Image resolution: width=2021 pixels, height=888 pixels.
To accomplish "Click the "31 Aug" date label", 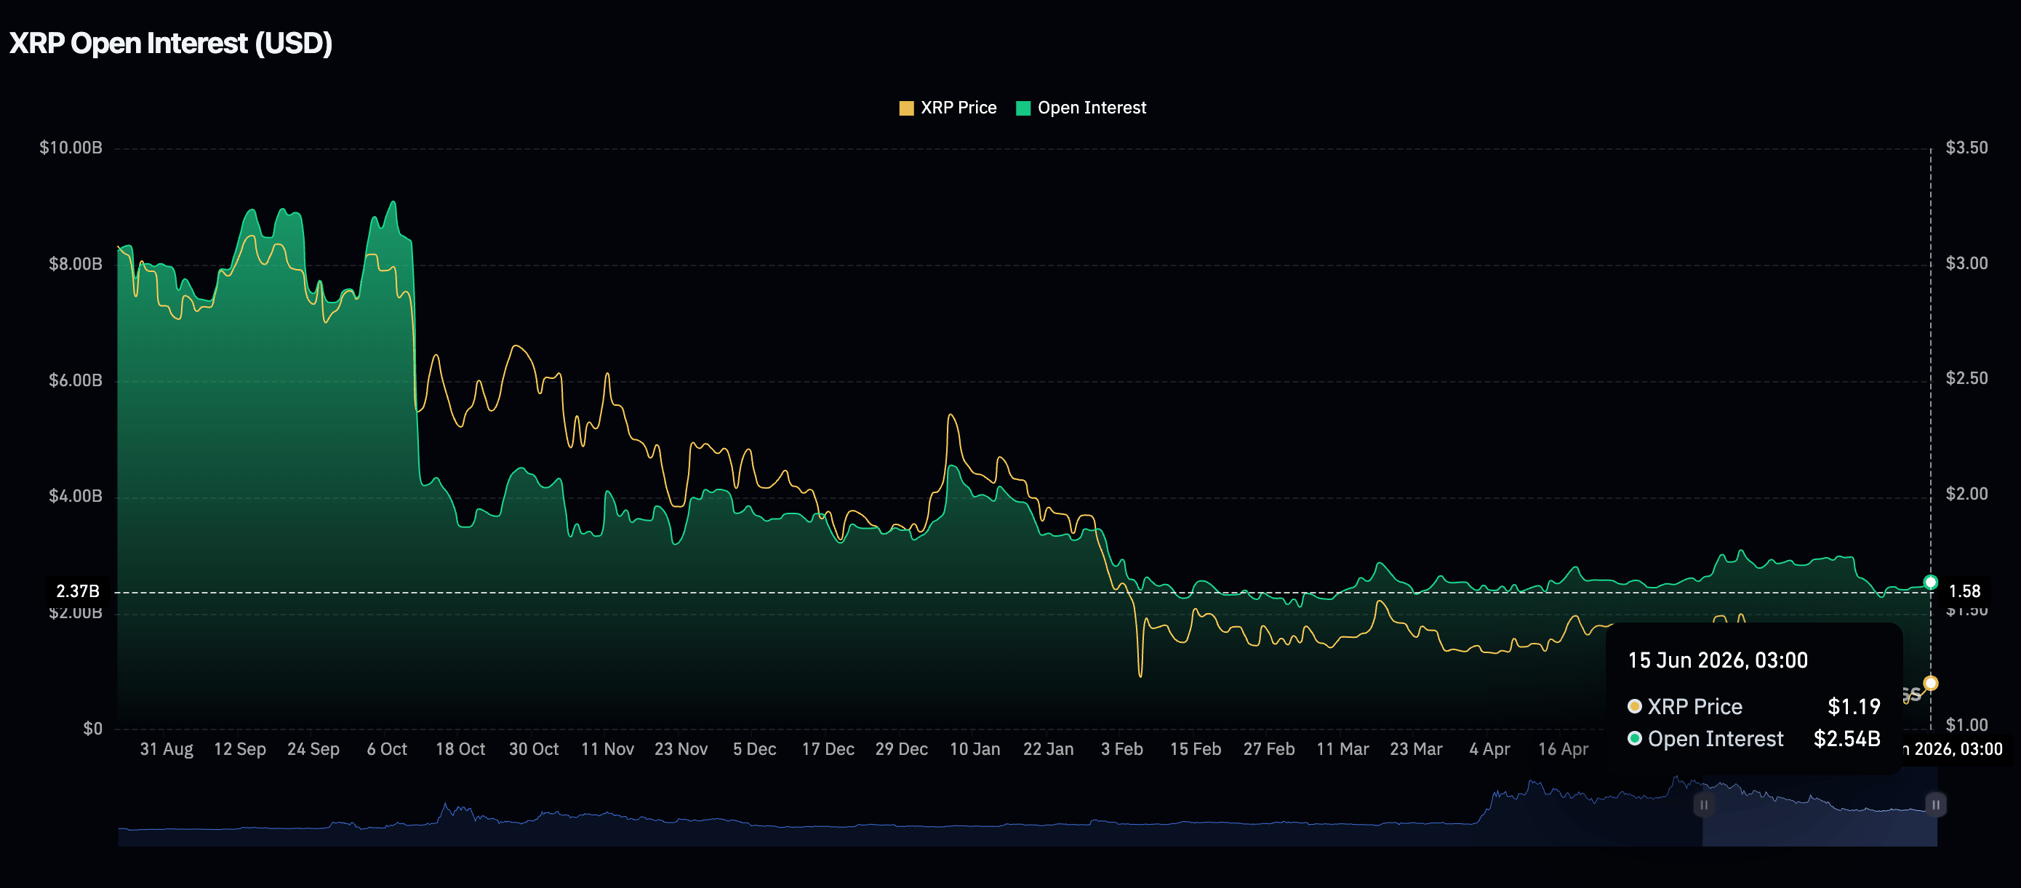I will click(167, 749).
